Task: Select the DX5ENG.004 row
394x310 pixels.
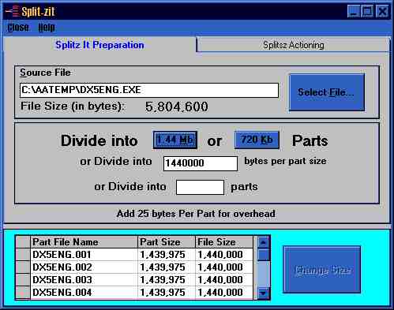Action: [134, 293]
